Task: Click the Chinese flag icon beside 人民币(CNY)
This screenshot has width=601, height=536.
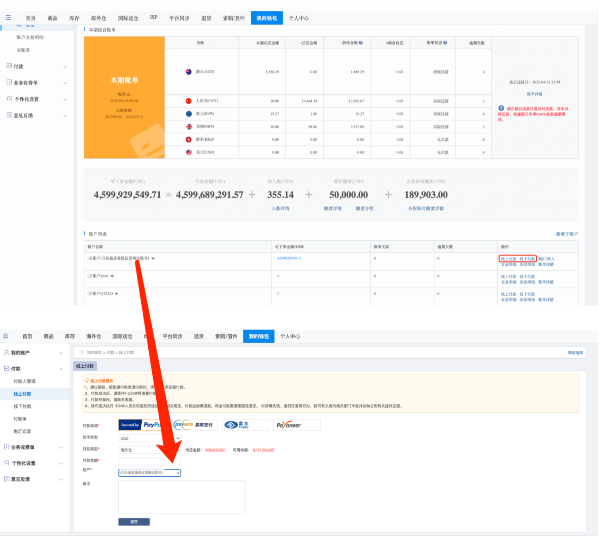Action: click(189, 101)
